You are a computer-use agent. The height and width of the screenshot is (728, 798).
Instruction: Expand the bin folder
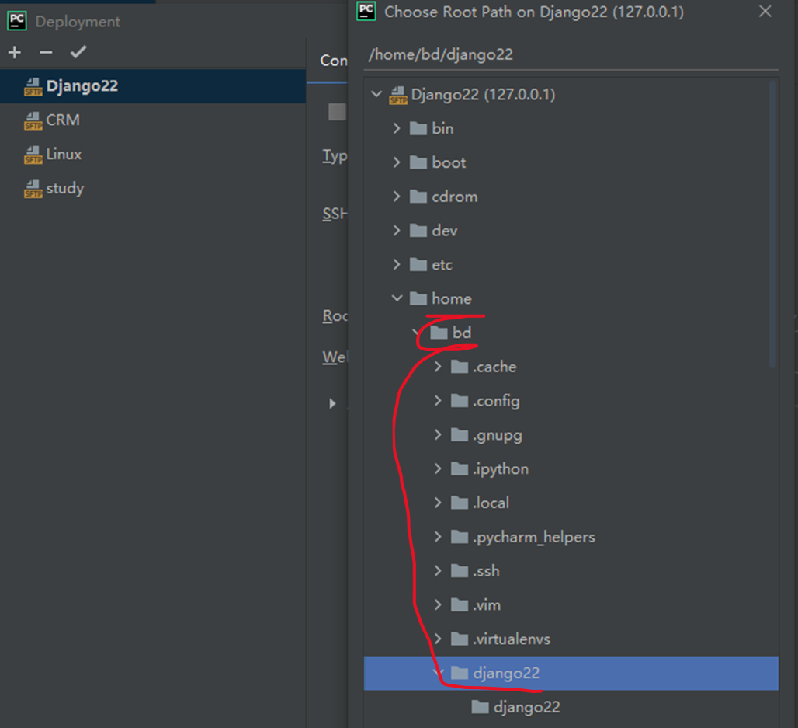pyautogui.click(x=397, y=128)
